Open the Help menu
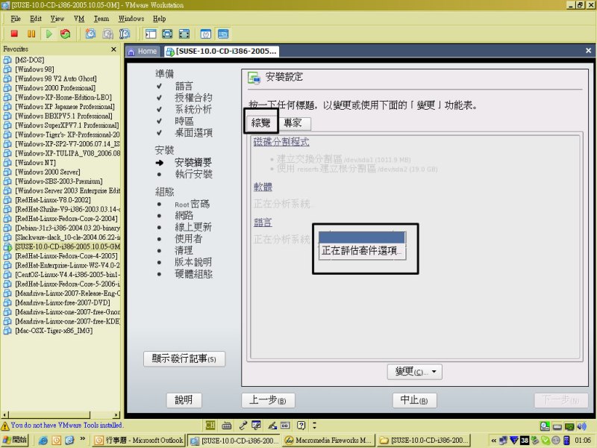The width and height of the screenshot is (597, 448). [160, 19]
